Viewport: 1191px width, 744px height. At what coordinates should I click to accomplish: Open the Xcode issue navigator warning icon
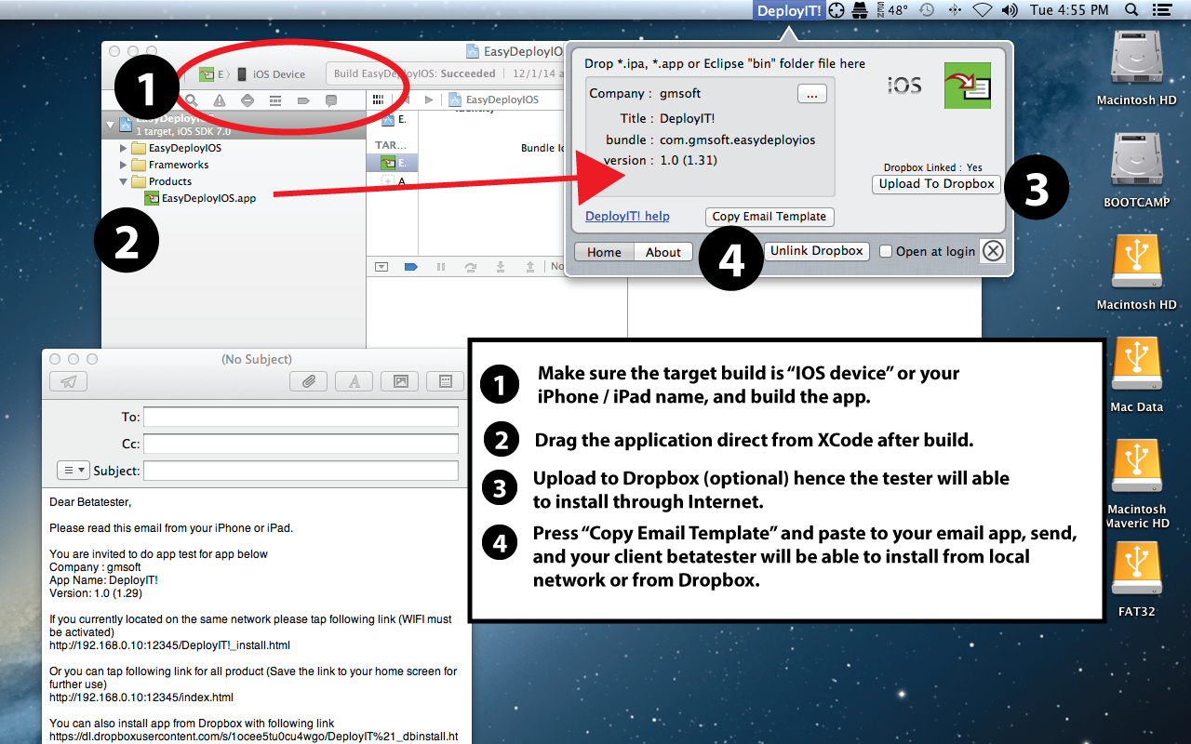(x=219, y=100)
